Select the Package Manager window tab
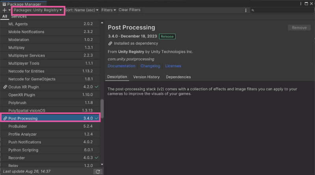 click(24, 4)
